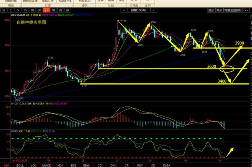The width and height of the screenshot is (252, 167).
Task: Select the DMA indicator tab
Action: (167, 165)
